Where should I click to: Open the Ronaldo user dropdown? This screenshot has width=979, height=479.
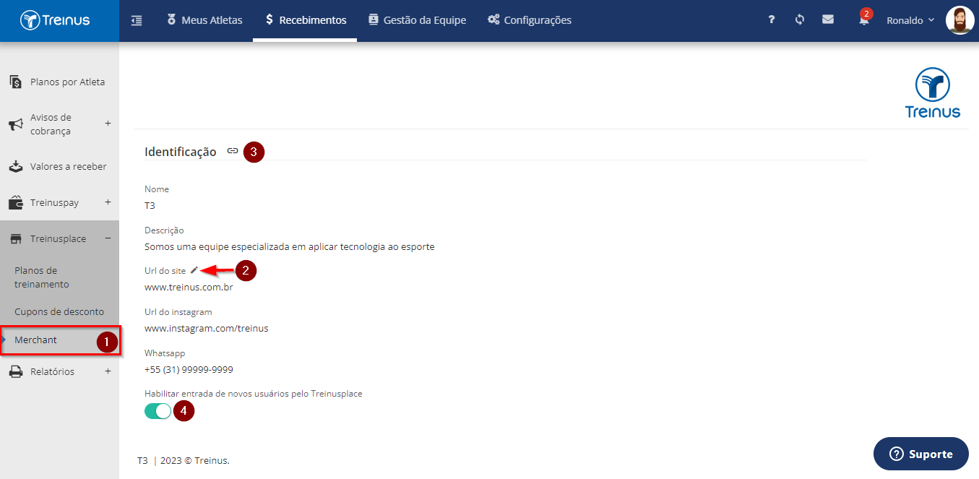pos(910,20)
